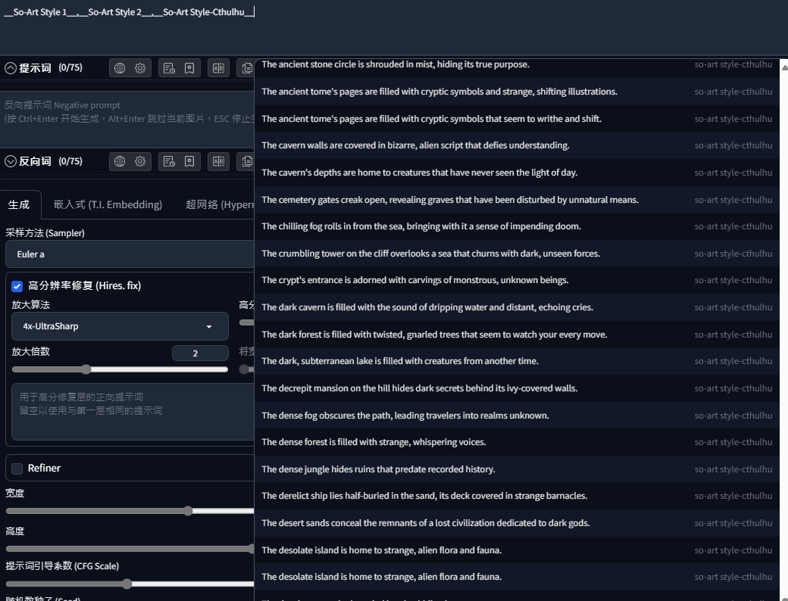Open the Euler a sampler dropdown
This screenshot has width=788, height=601.
130,254
